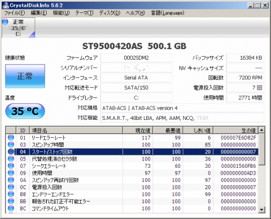Click the drive letter field C:

pos(136,98)
